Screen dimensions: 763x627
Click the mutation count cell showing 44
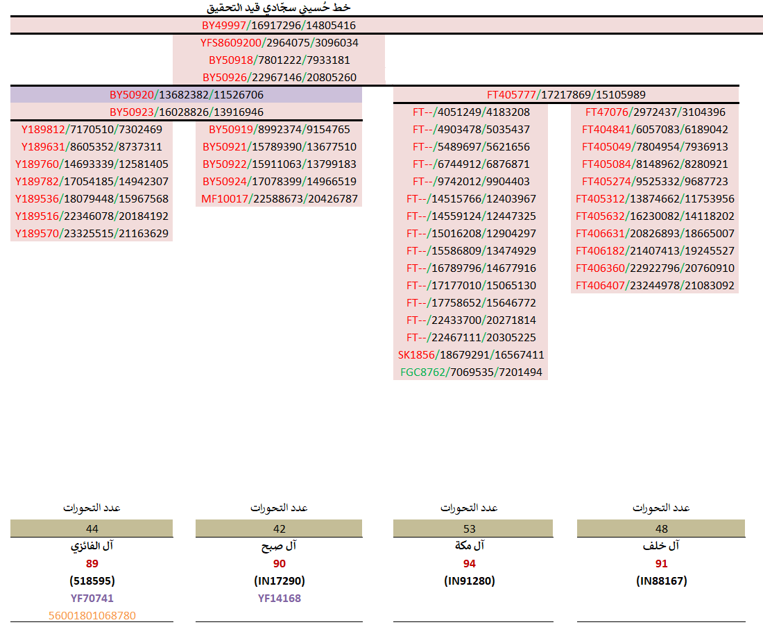coord(92,529)
